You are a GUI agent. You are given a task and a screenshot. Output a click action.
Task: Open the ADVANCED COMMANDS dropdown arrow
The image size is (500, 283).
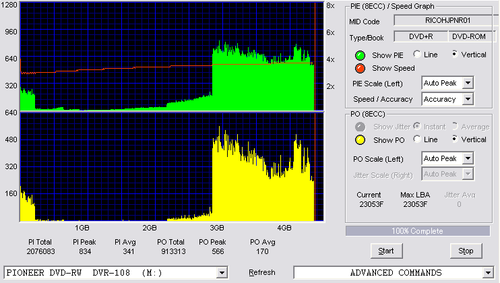(x=488, y=273)
